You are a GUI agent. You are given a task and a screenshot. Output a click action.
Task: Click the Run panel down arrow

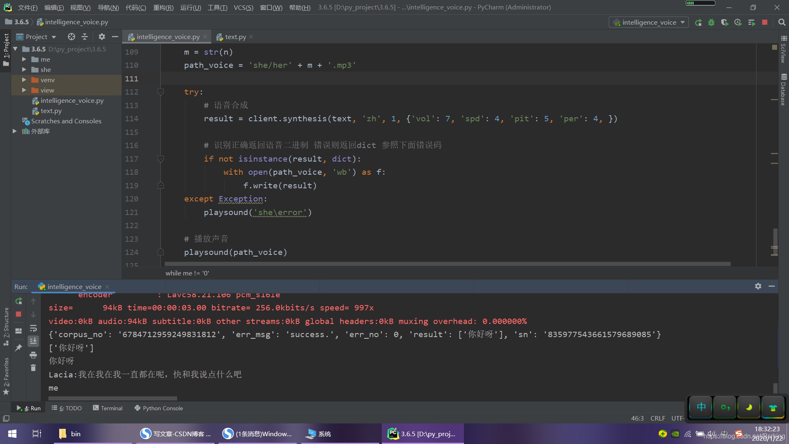[x=33, y=314]
